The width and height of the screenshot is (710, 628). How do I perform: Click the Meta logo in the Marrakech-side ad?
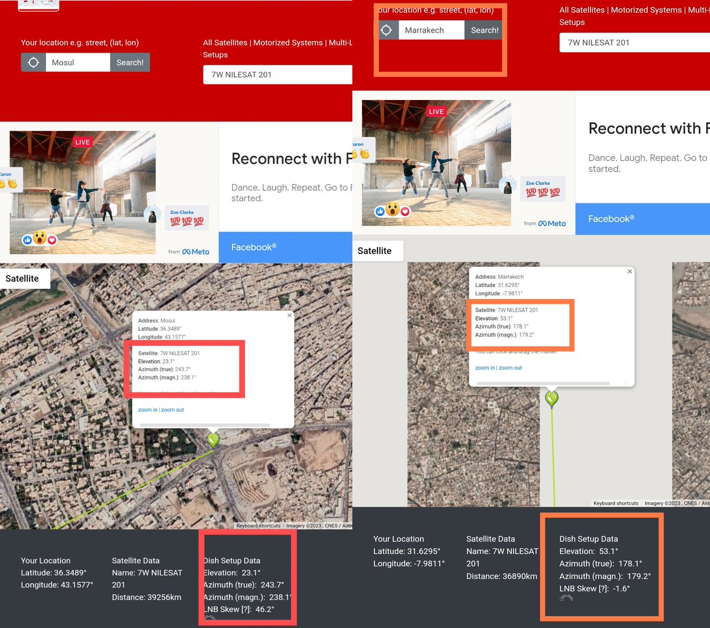click(x=552, y=223)
